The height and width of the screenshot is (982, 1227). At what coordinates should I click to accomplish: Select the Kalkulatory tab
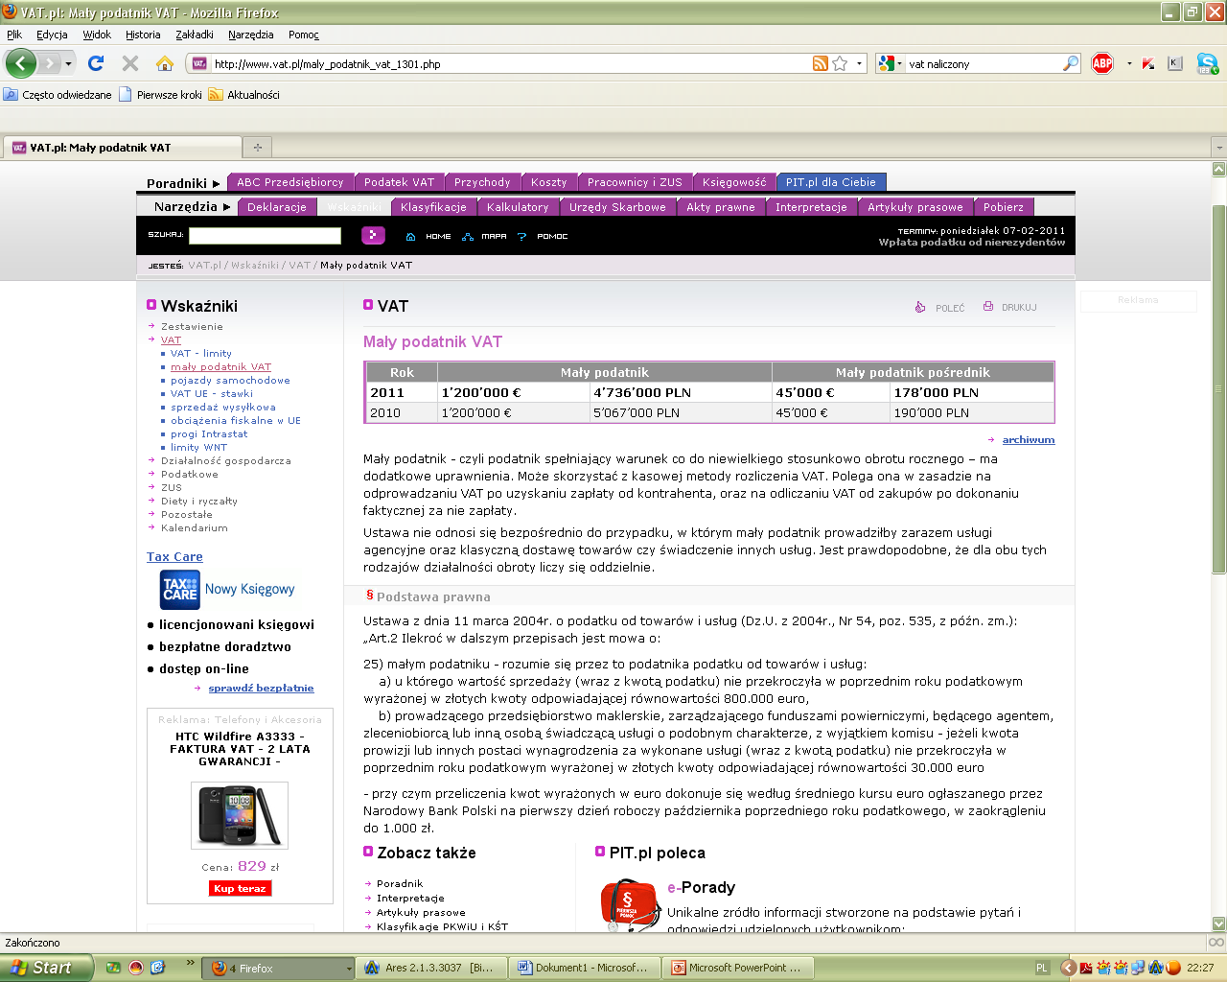pos(518,207)
